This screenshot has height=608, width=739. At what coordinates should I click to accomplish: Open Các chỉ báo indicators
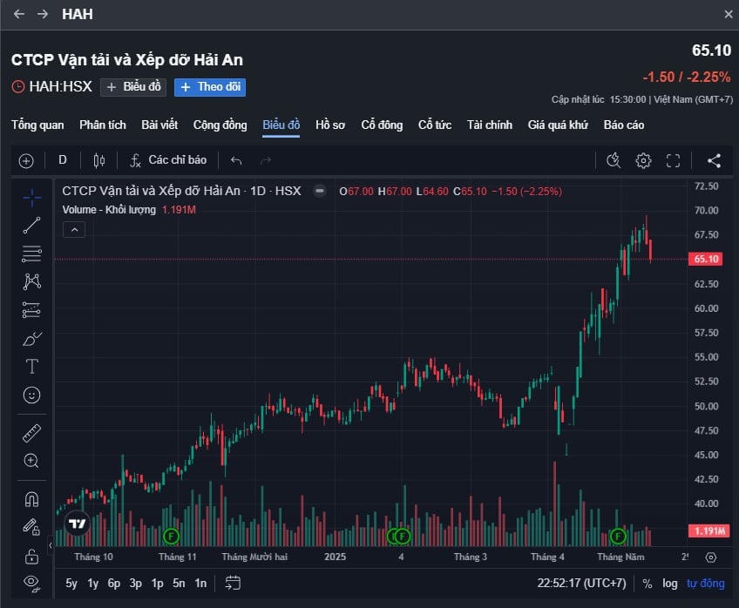tap(168, 160)
